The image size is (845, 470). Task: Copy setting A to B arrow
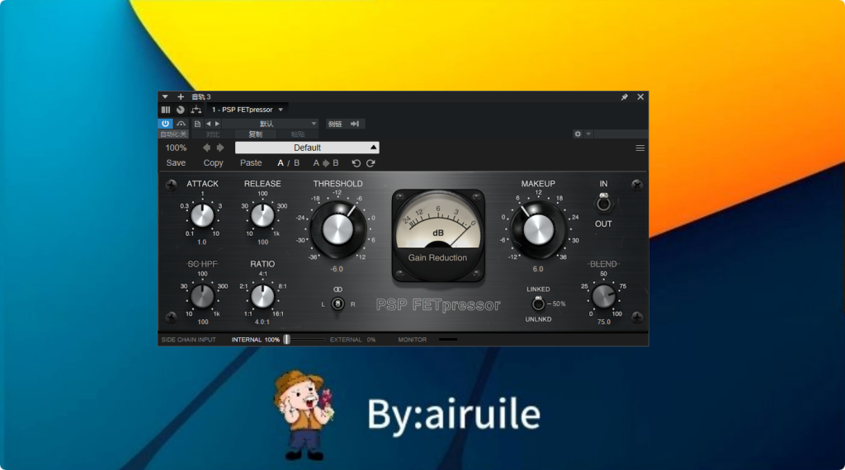[325, 163]
